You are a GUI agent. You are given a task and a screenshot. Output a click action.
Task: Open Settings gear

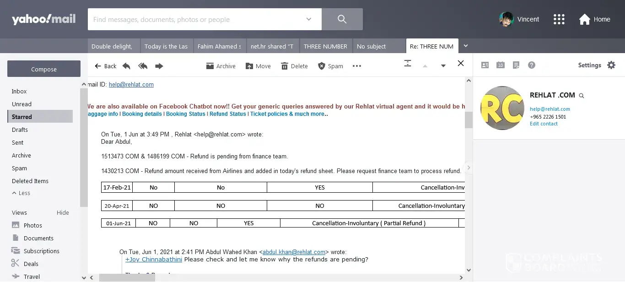point(611,65)
